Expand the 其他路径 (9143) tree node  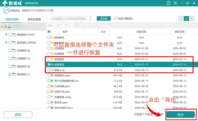pyautogui.click(x=6, y=34)
